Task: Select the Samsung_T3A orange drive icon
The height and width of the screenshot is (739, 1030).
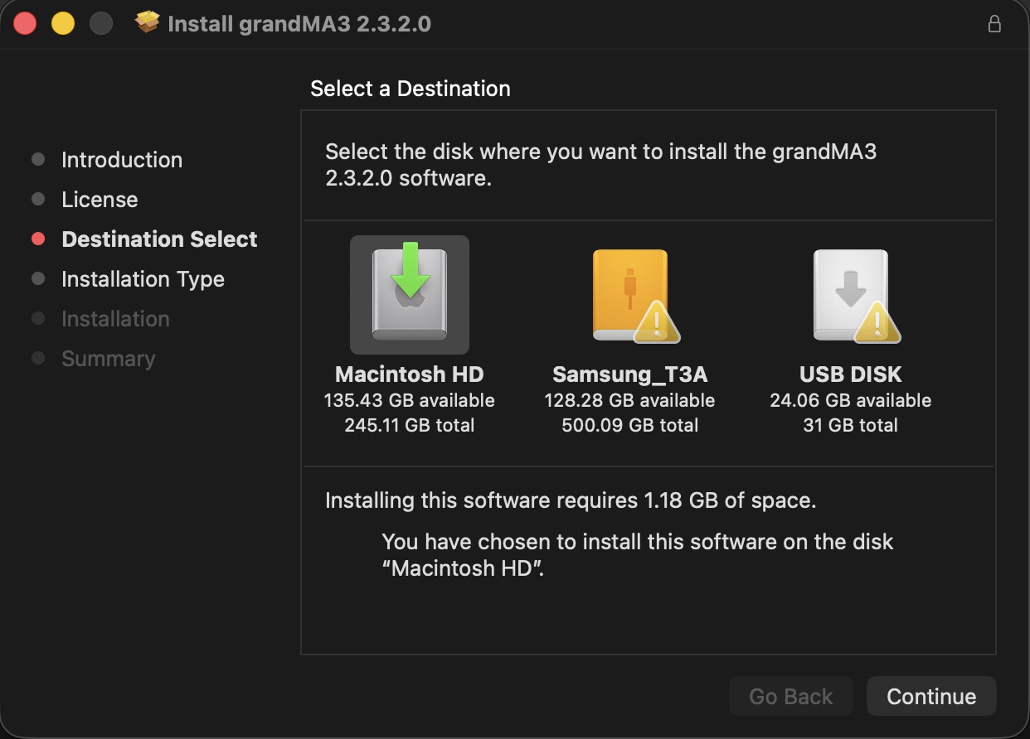Action: 636,296
